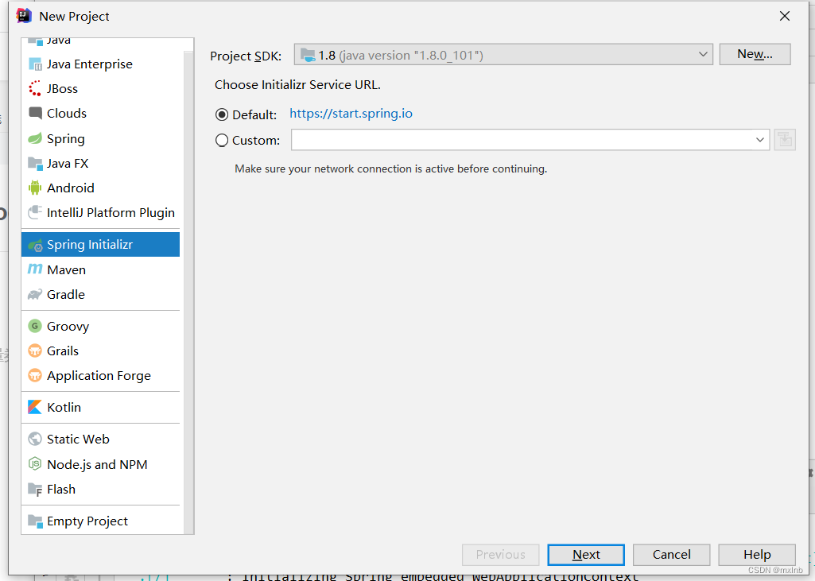Click the Help button
The width and height of the screenshot is (815, 581).
coord(757,555)
